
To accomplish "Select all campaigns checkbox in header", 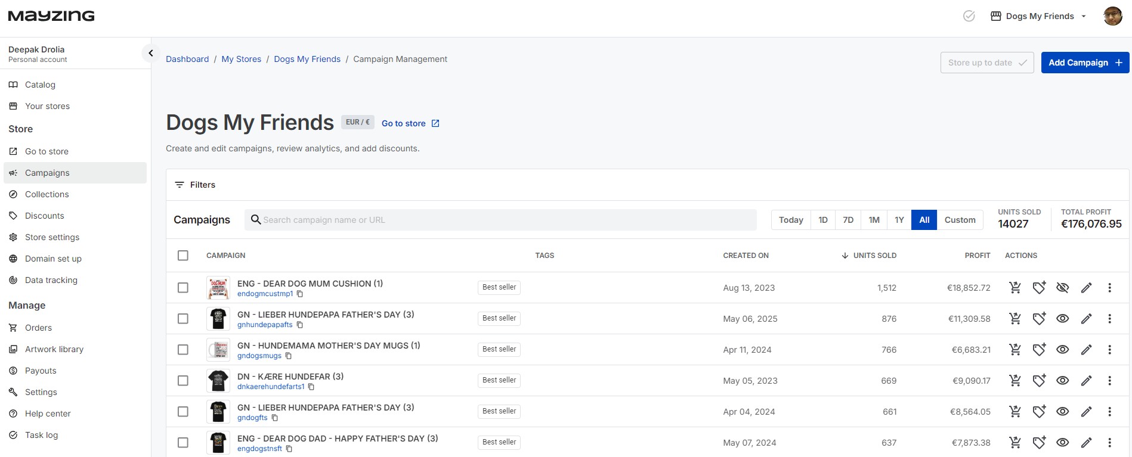I will click(x=183, y=256).
